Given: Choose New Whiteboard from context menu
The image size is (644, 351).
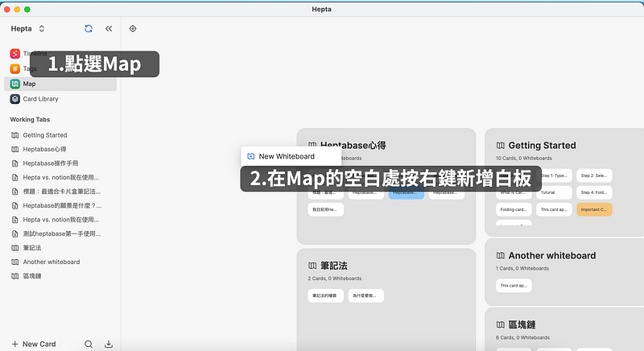Looking at the screenshot, I should (291, 156).
